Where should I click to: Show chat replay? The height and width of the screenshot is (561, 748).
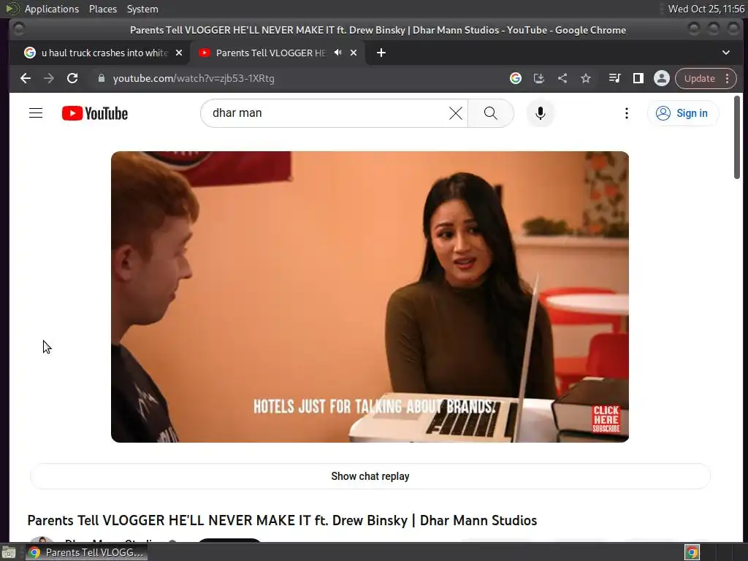click(370, 476)
